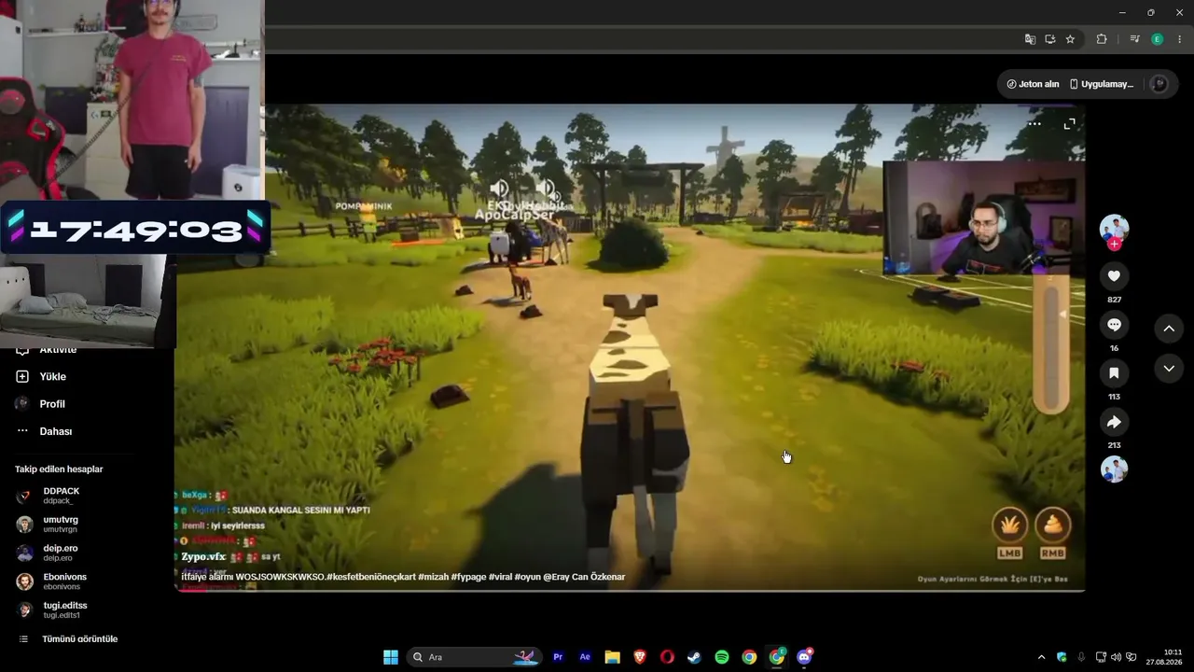The height and width of the screenshot is (672, 1194).
Task: Open the Windows Start menu
Action: pyautogui.click(x=391, y=657)
